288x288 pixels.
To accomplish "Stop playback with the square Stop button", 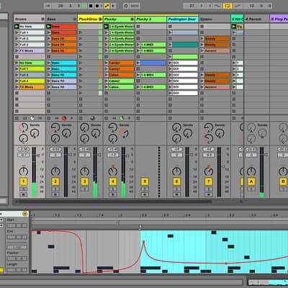I will click(91, 6).
